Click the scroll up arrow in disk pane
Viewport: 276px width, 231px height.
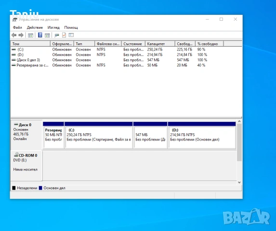239,121
